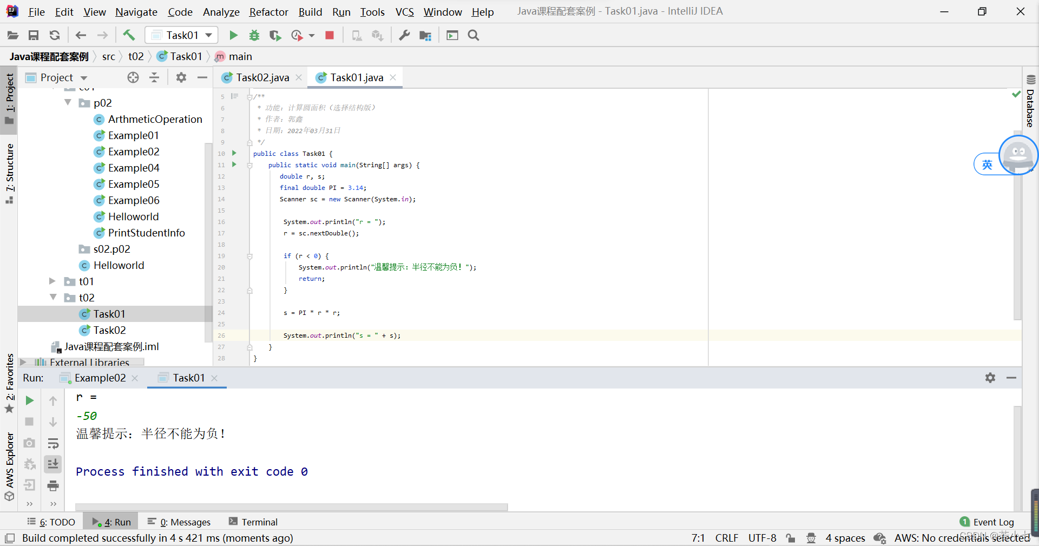Close the Task01.java editor tab
1039x546 pixels.
pos(393,77)
